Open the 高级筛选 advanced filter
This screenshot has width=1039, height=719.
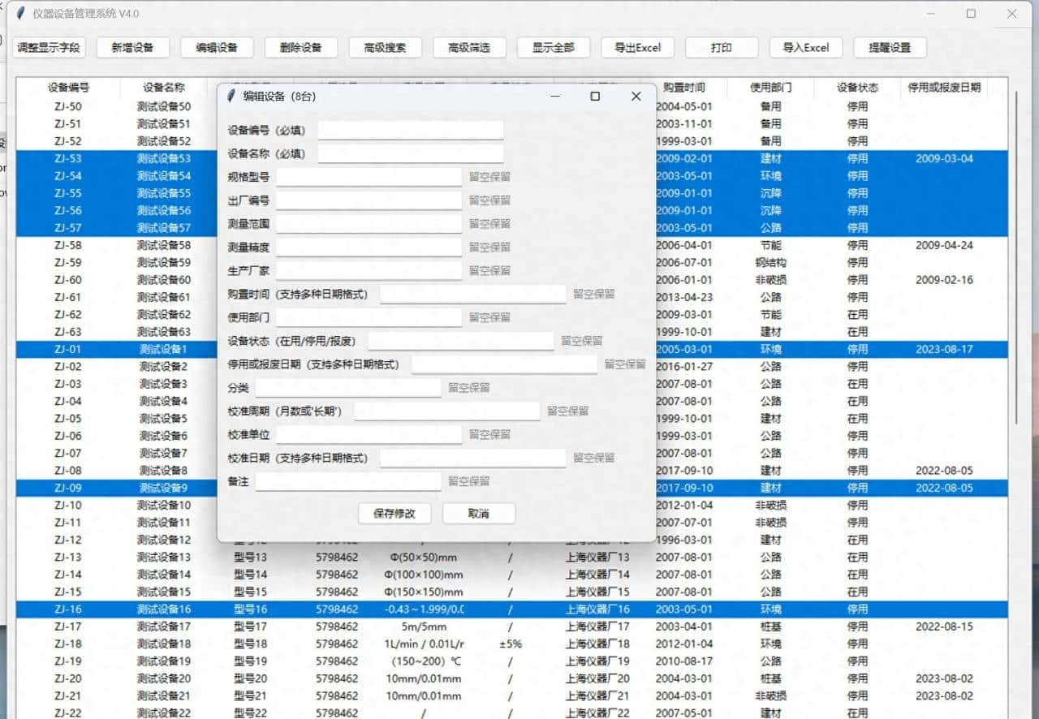(470, 48)
